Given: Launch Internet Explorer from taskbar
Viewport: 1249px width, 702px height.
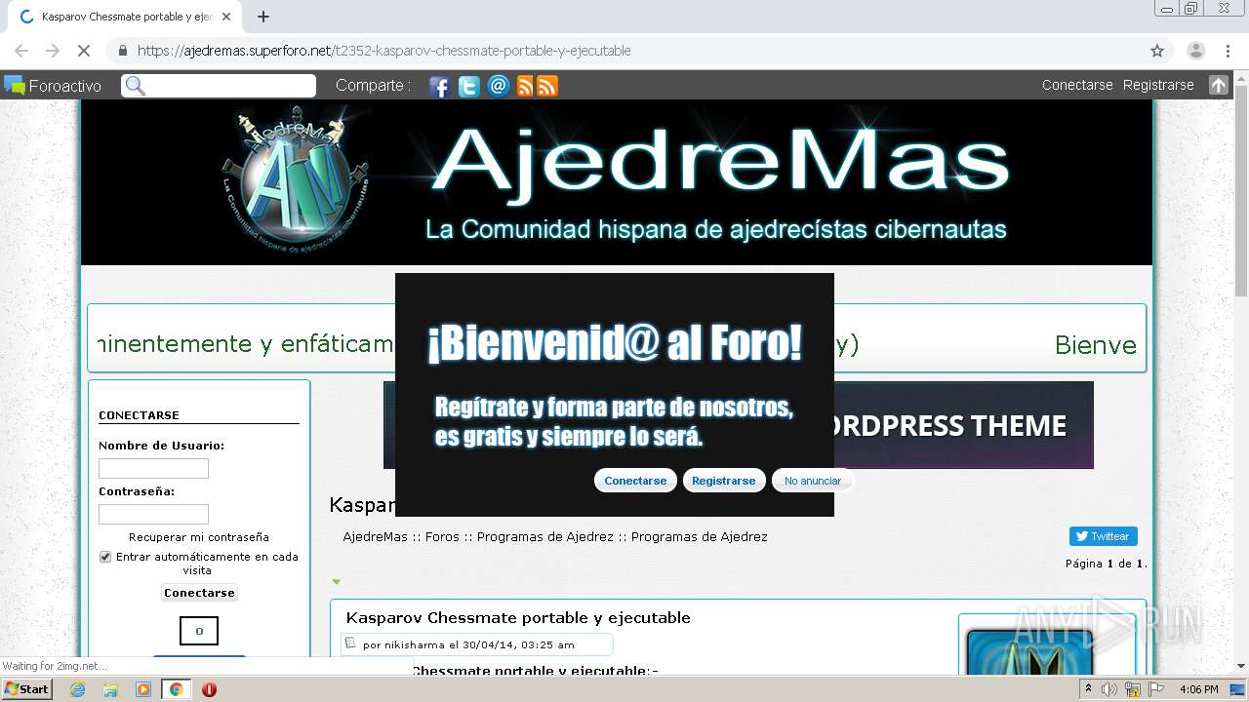Looking at the screenshot, I should pyautogui.click(x=77, y=689).
